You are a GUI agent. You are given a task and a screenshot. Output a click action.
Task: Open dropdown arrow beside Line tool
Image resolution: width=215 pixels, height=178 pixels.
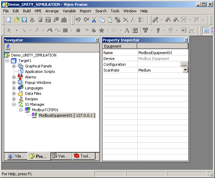30,30
